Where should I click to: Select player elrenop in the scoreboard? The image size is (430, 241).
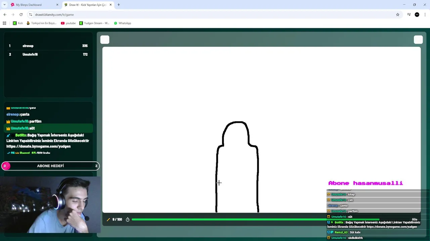pos(28,46)
